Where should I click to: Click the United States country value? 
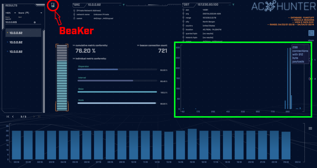coord(209,26)
